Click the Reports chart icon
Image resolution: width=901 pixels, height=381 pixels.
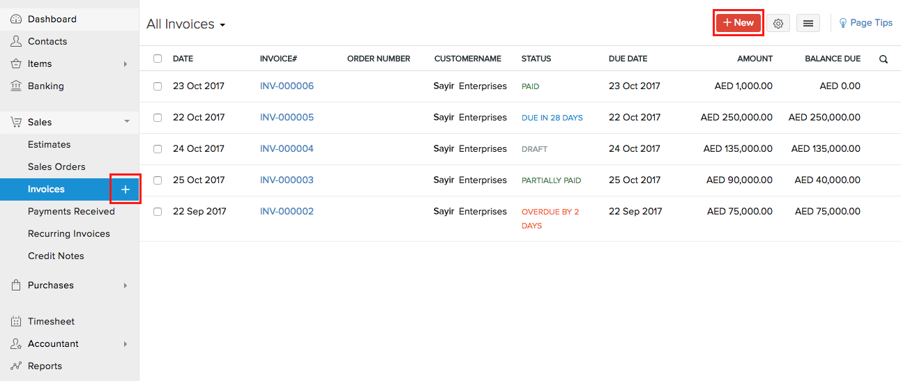[x=16, y=366]
